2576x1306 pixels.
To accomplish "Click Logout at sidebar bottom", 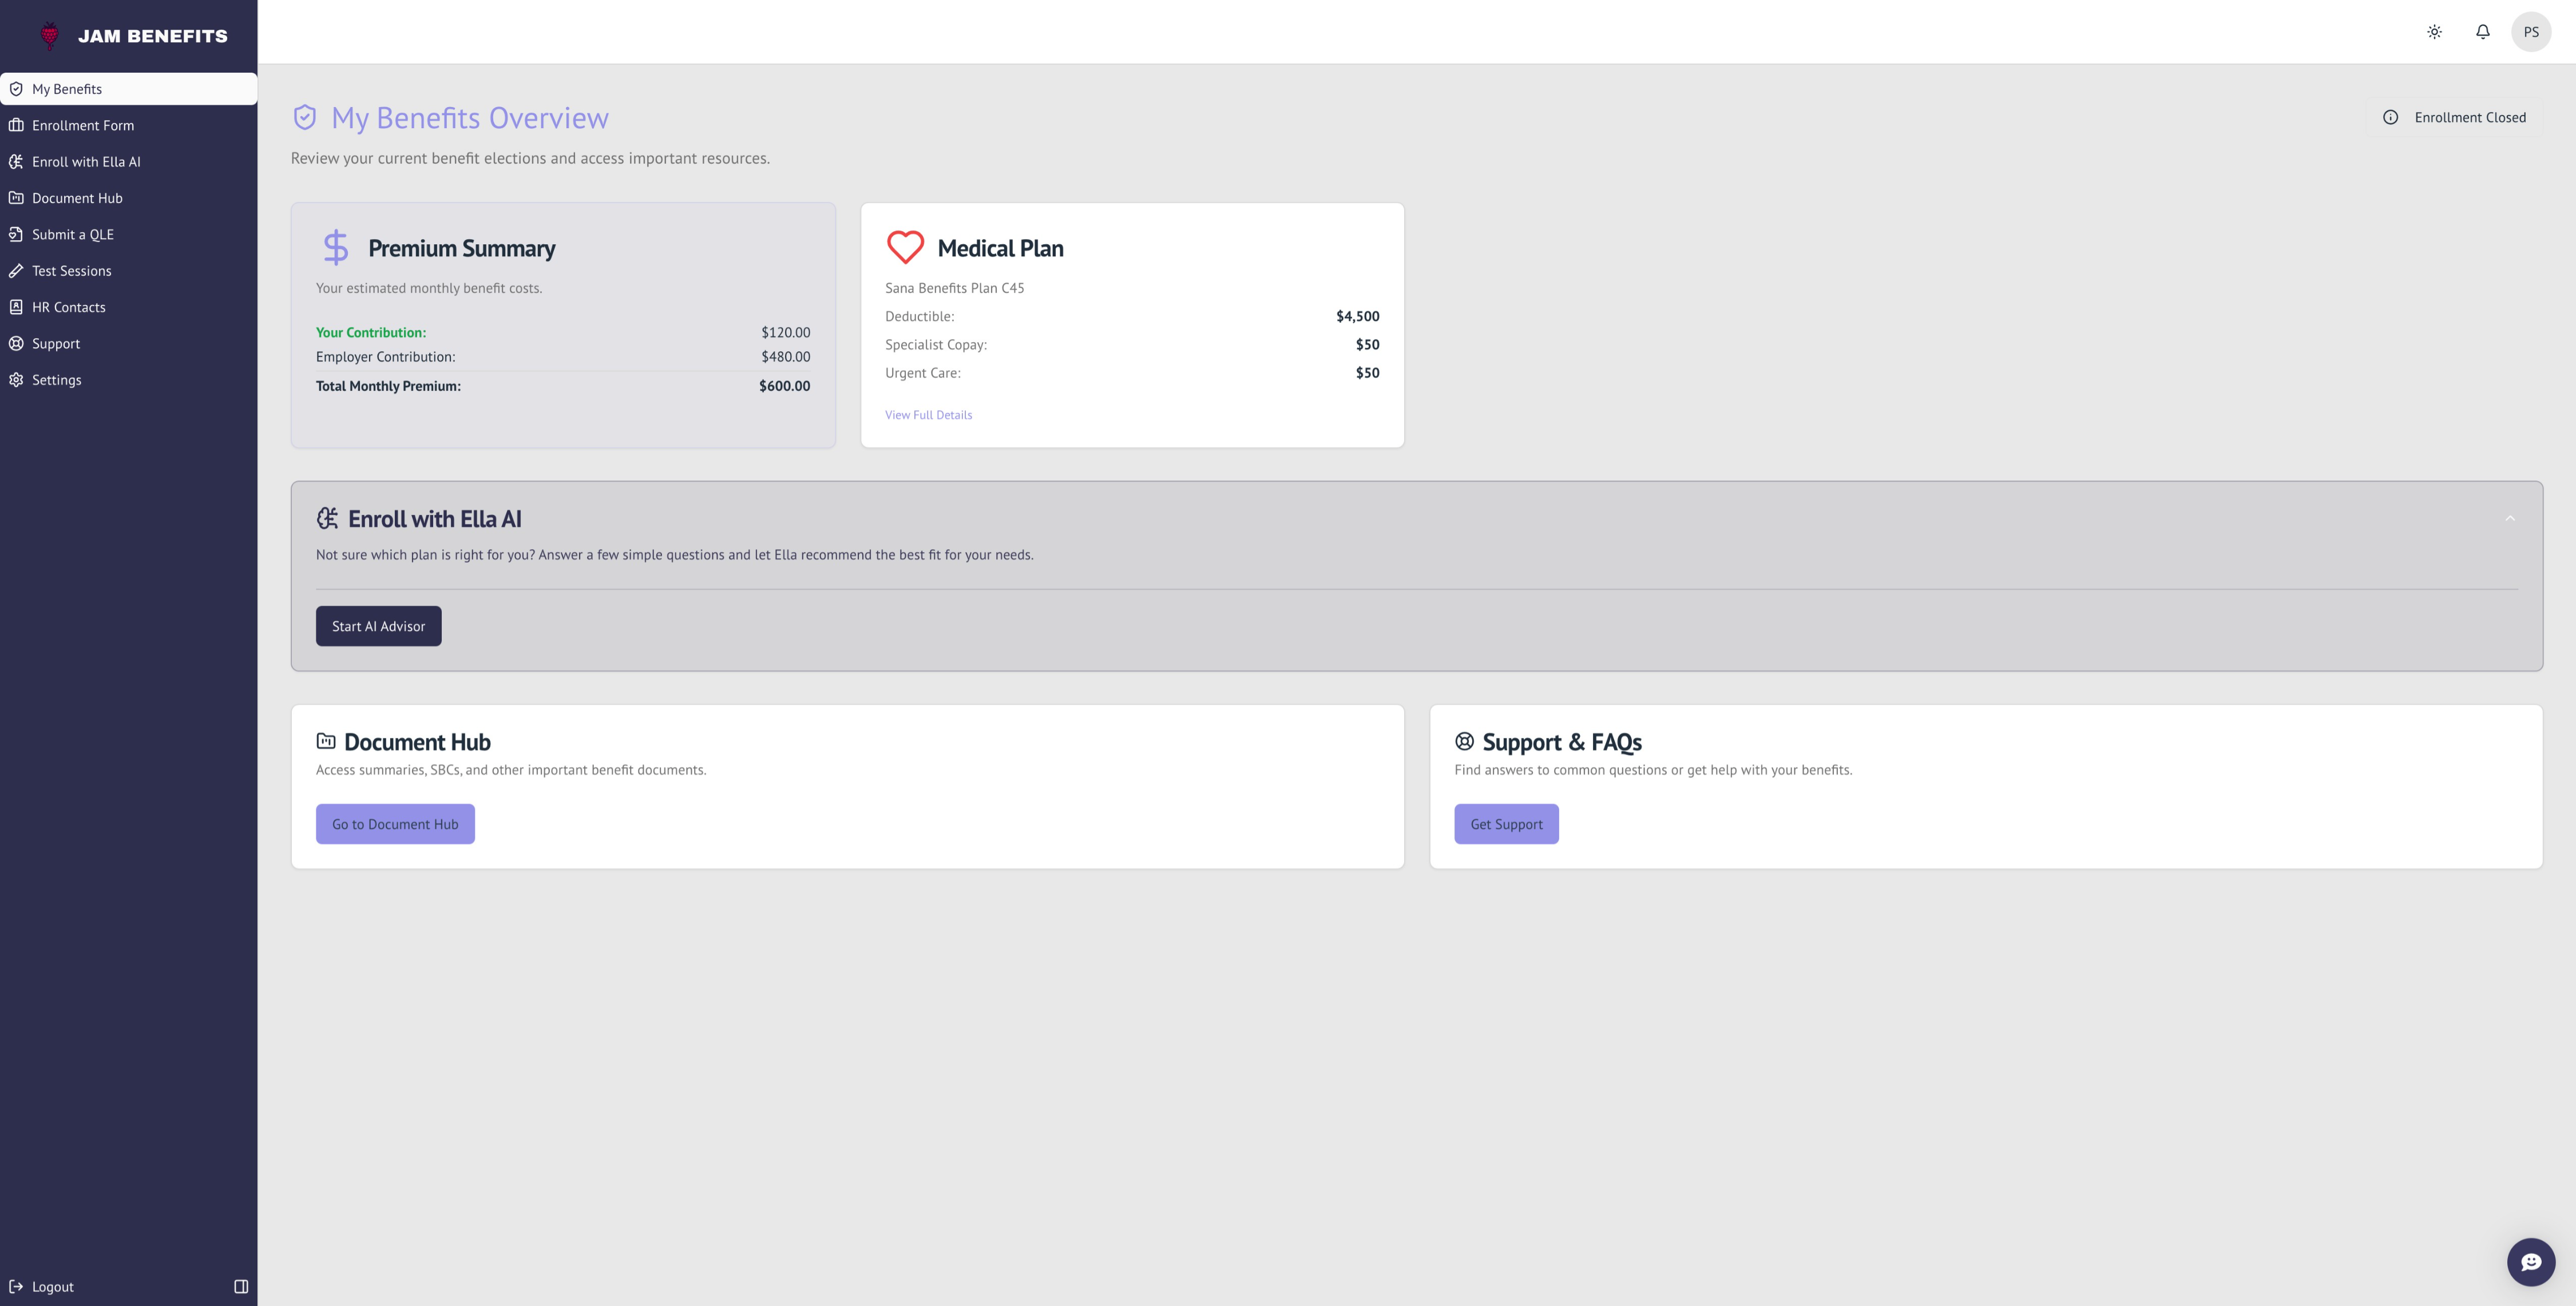I will click(52, 1286).
